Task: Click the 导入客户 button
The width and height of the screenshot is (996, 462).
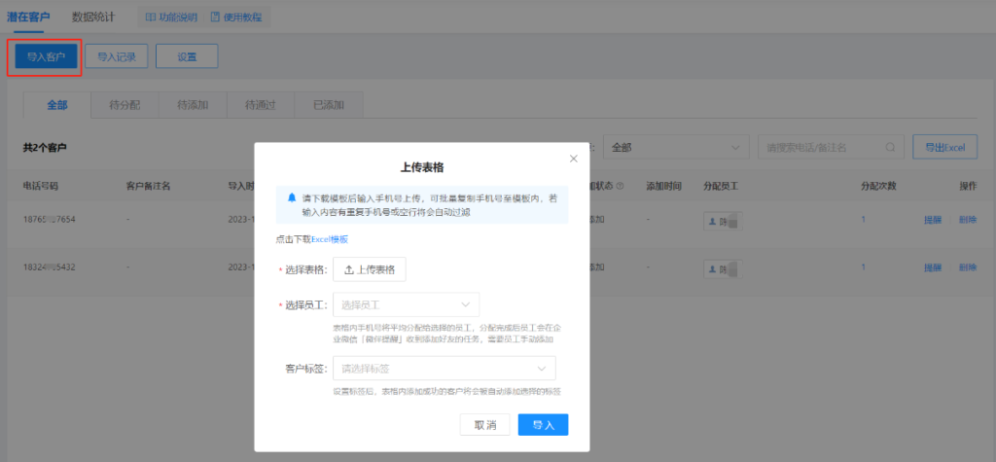Action: (x=46, y=56)
